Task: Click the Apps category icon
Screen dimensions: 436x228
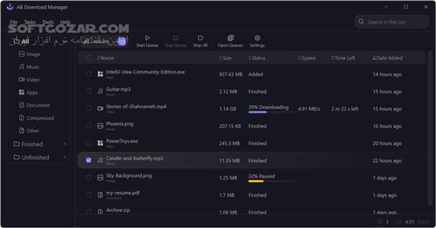Action: coord(21,93)
